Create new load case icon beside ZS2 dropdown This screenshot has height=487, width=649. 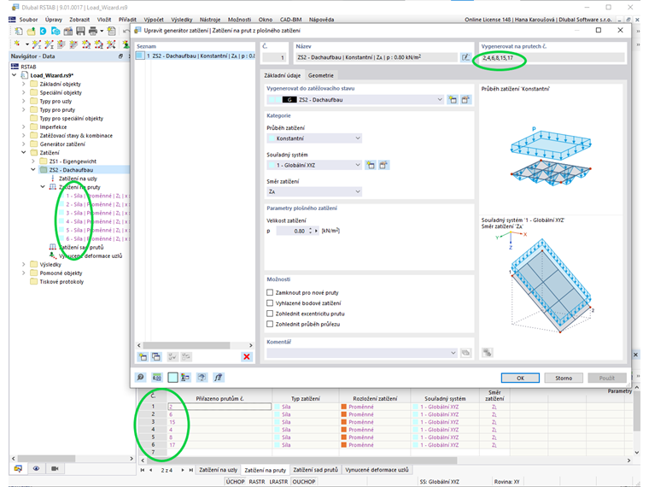point(453,100)
